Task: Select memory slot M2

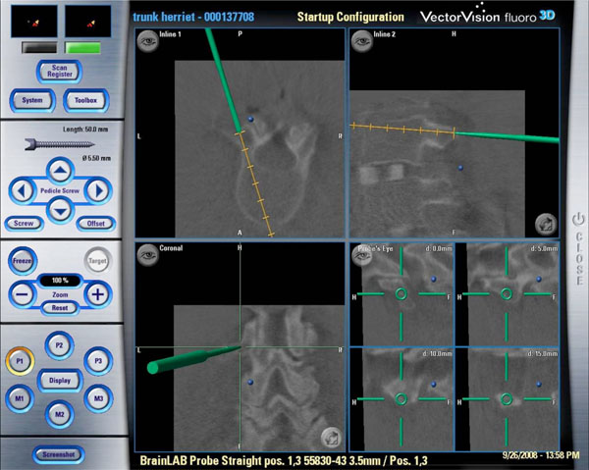Action: coord(59,414)
